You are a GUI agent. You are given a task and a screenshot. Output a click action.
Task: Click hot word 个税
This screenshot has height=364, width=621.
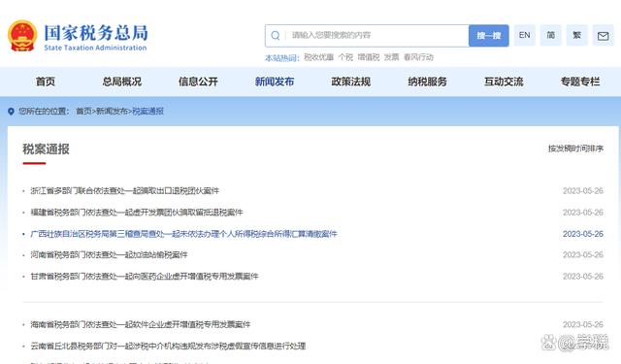pos(345,57)
